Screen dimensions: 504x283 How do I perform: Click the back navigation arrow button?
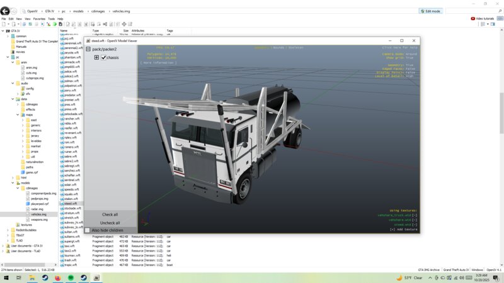tap(6, 11)
